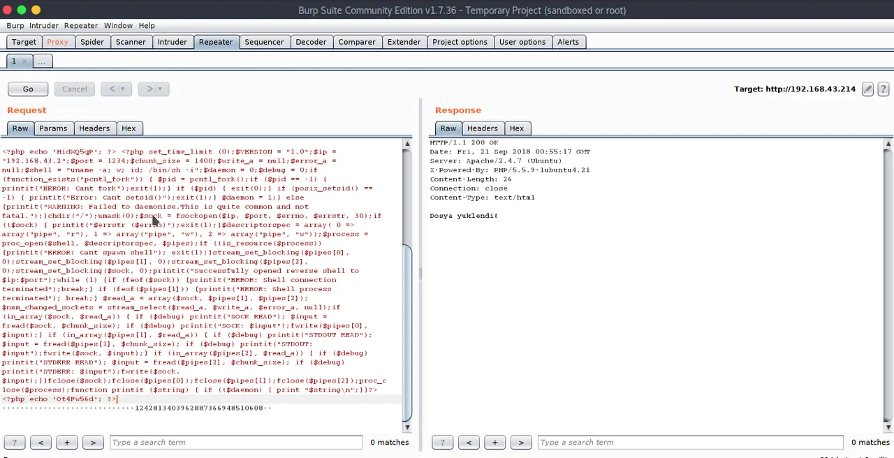Open the User options tab
Screen dimensions: 894x458
tap(522, 42)
